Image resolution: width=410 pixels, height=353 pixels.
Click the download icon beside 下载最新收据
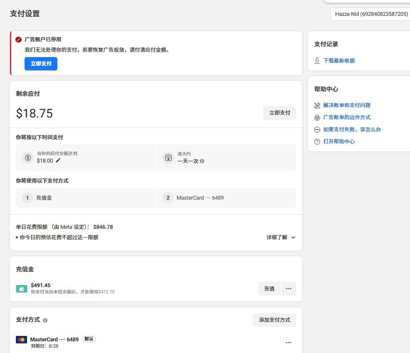pos(317,60)
